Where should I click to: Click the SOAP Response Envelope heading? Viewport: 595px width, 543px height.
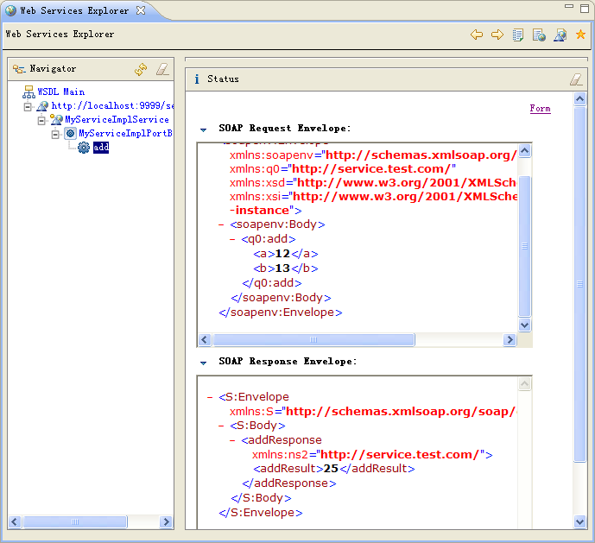[288, 361]
